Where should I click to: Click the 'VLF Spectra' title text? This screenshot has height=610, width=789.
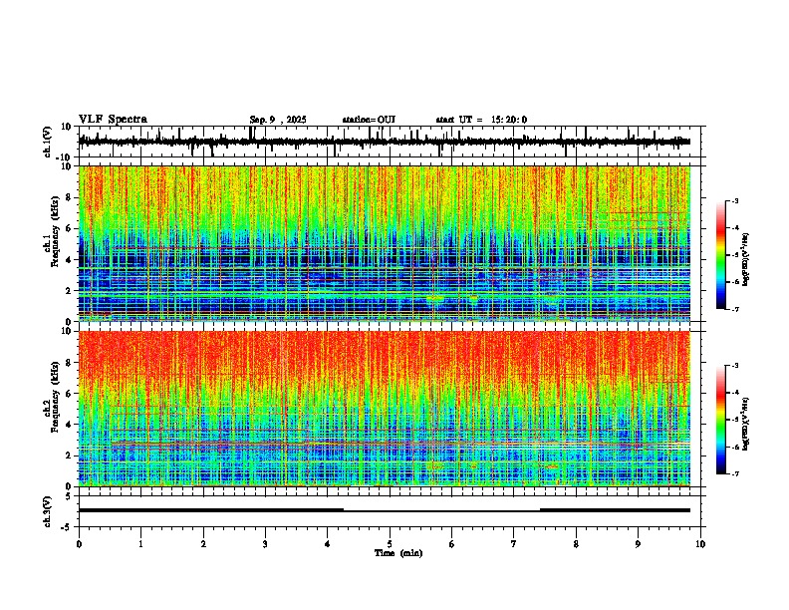coord(113,120)
